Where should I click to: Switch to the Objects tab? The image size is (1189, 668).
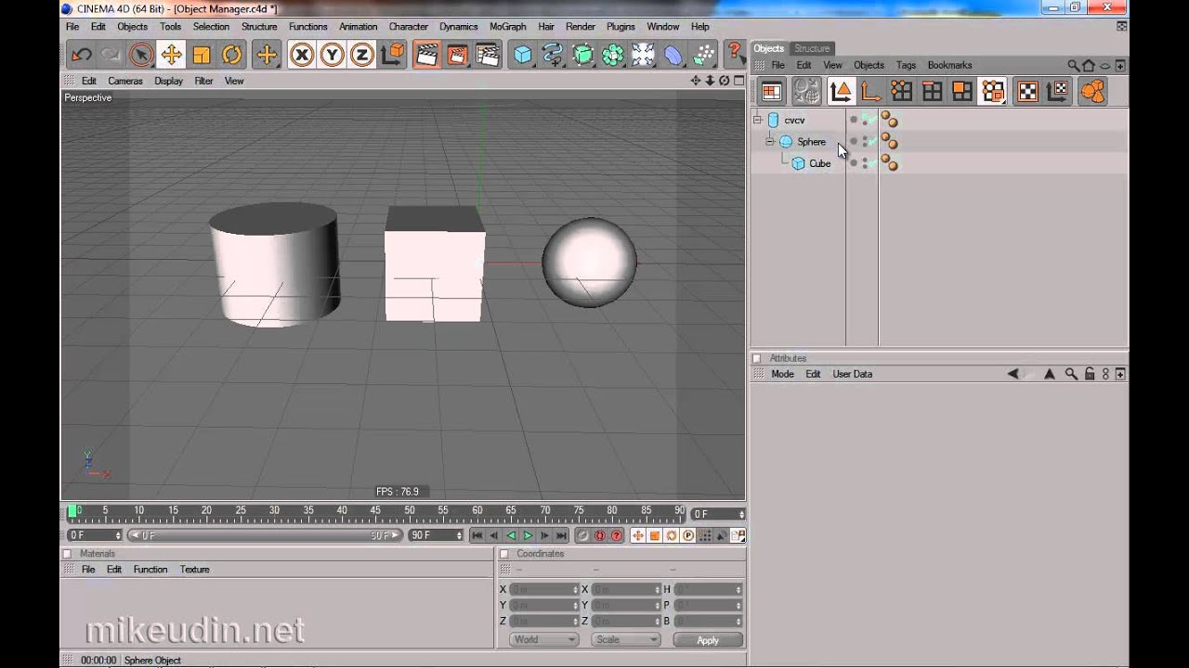click(768, 48)
